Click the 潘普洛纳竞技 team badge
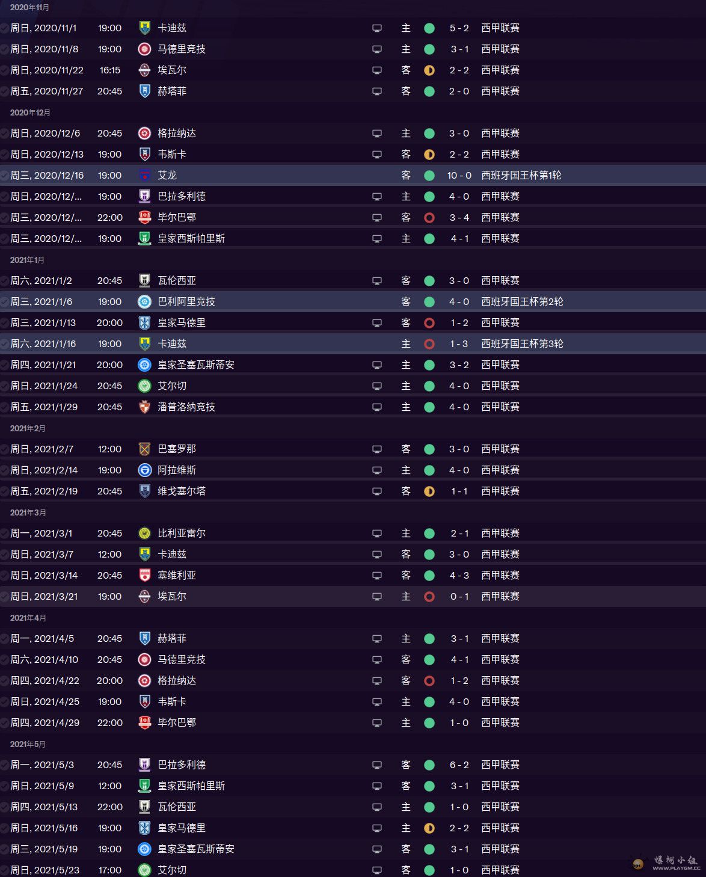Viewport: 706px width, 877px height. tap(144, 407)
